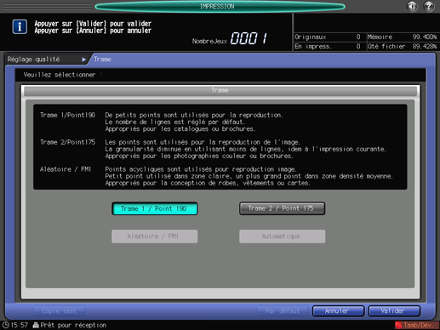Click the printer icon beside Prêt pour réception
The image size is (440, 330).
pyautogui.click(x=36, y=325)
